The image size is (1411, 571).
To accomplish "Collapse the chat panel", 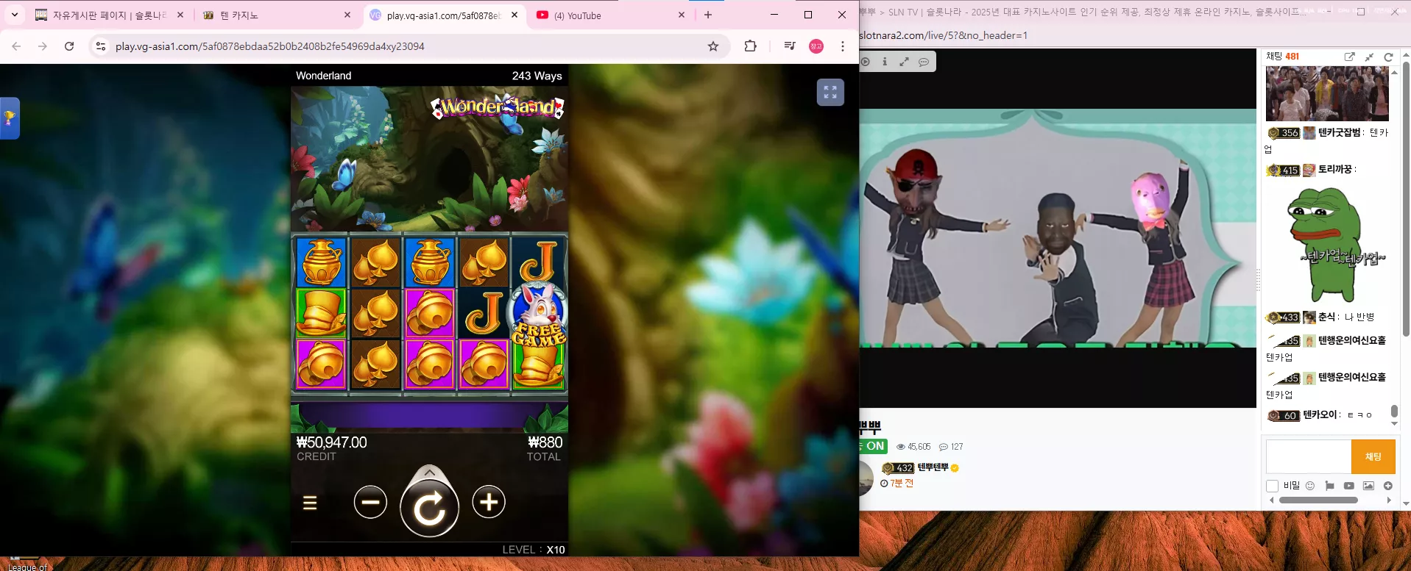I will pyautogui.click(x=1369, y=57).
